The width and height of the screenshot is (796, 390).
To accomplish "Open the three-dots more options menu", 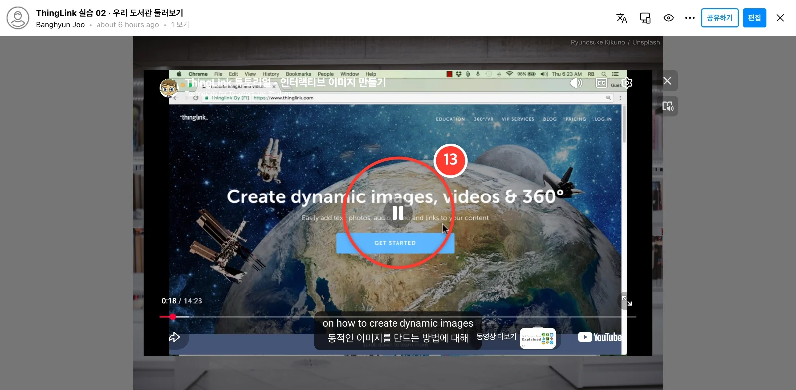I will (x=690, y=18).
